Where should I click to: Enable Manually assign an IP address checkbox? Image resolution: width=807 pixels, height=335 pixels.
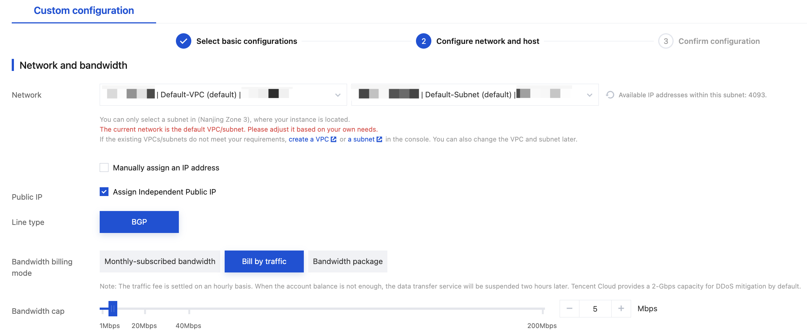point(104,167)
